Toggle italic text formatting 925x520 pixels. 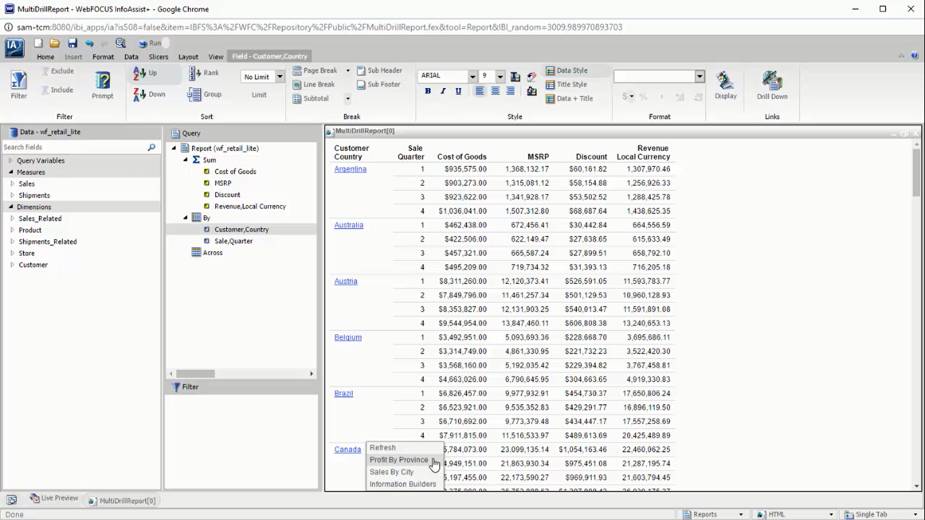(444, 91)
